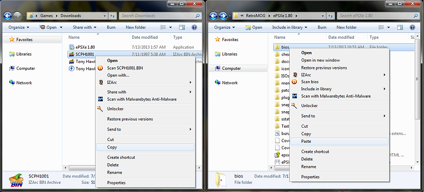Viewport: 424px width, 192px height.
Task: Expand Include in library submenu
Action: [x=339, y=89]
